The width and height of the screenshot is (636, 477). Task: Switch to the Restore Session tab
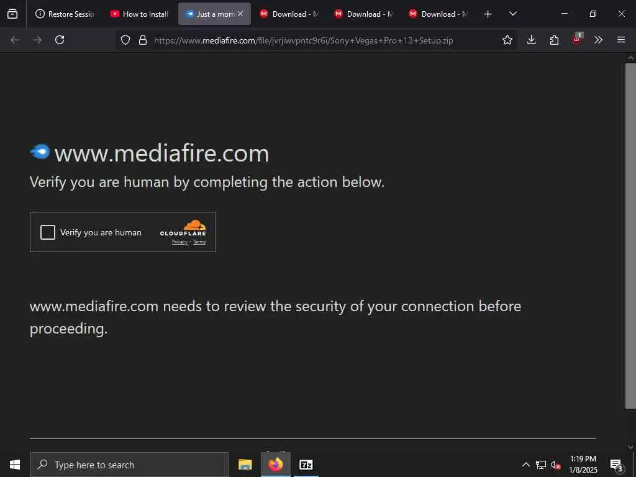click(65, 14)
